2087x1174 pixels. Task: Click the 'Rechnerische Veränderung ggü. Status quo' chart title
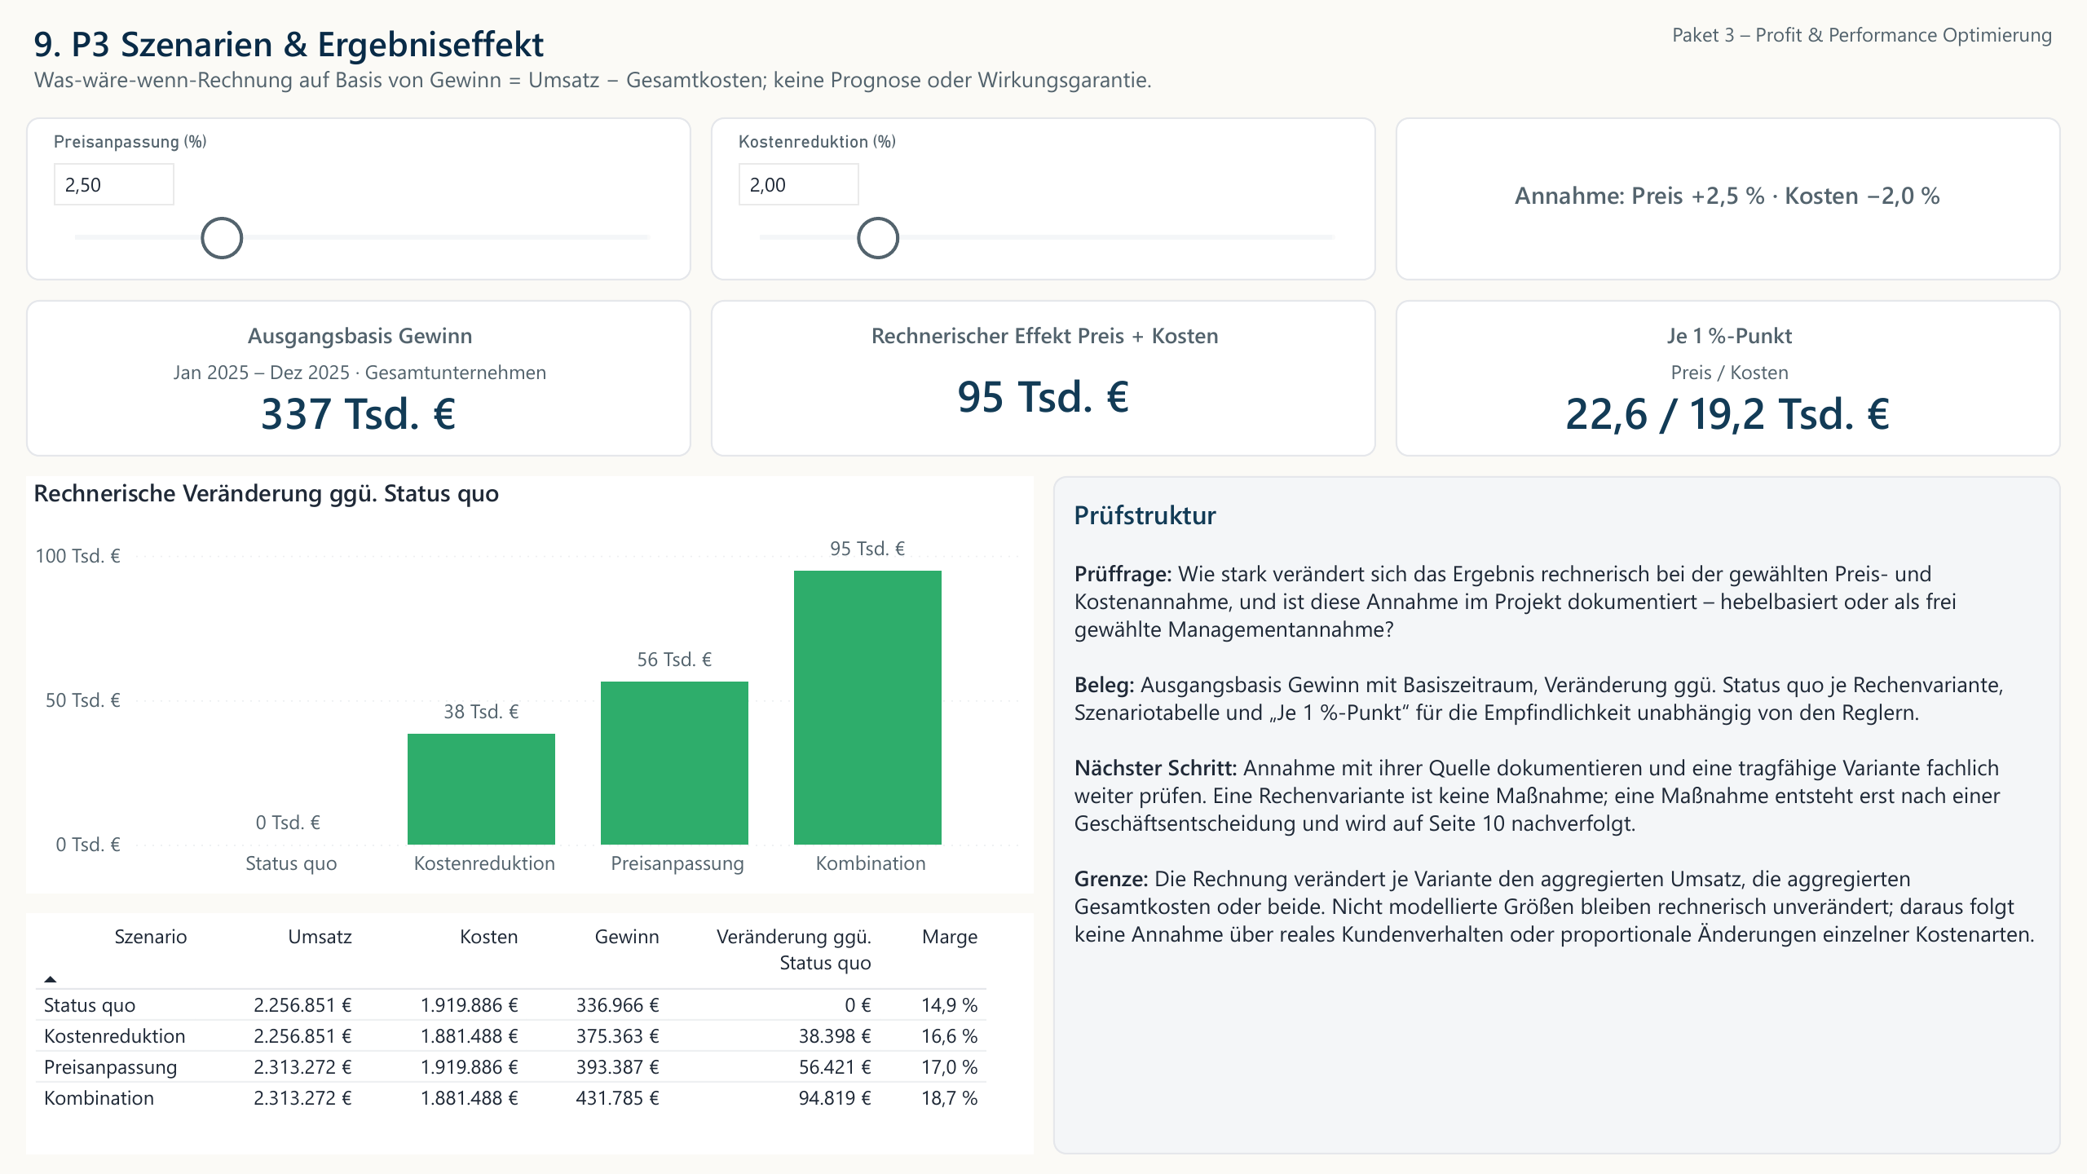click(x=266, y=494)
